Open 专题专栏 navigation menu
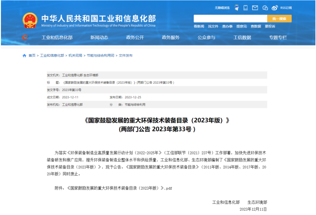 click(278, 37)
